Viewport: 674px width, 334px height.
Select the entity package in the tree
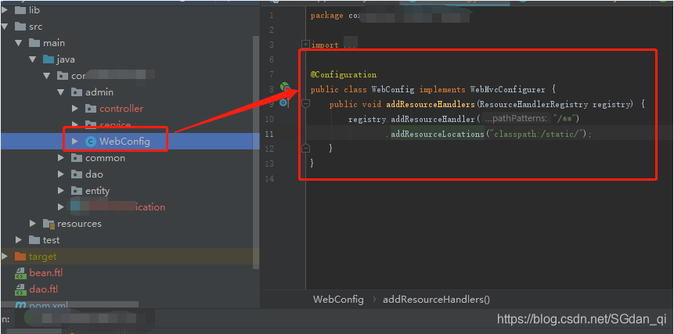pos(97,190)
